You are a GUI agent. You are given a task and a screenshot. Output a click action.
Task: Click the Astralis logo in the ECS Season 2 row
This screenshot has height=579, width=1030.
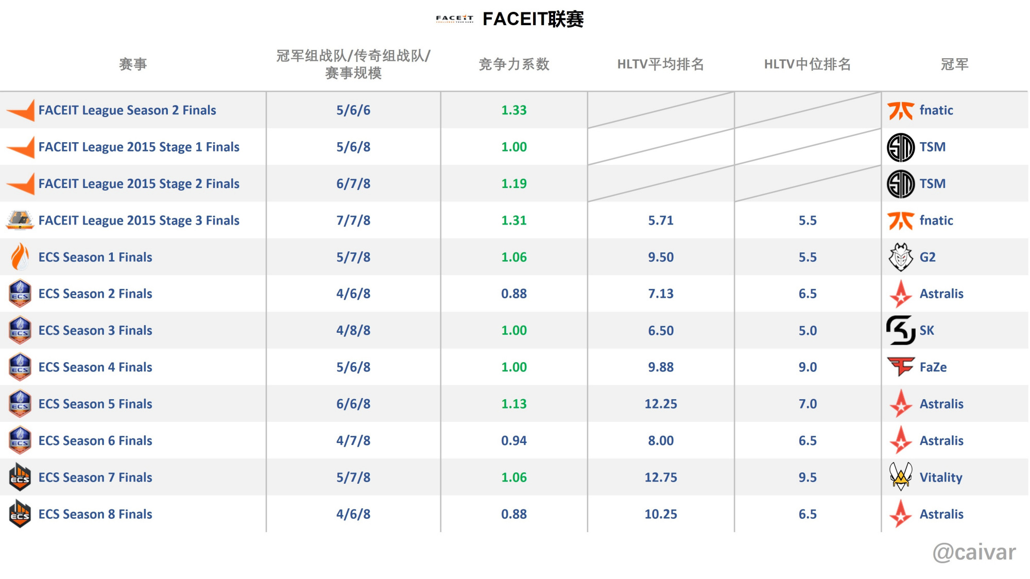tap(901, 294)
